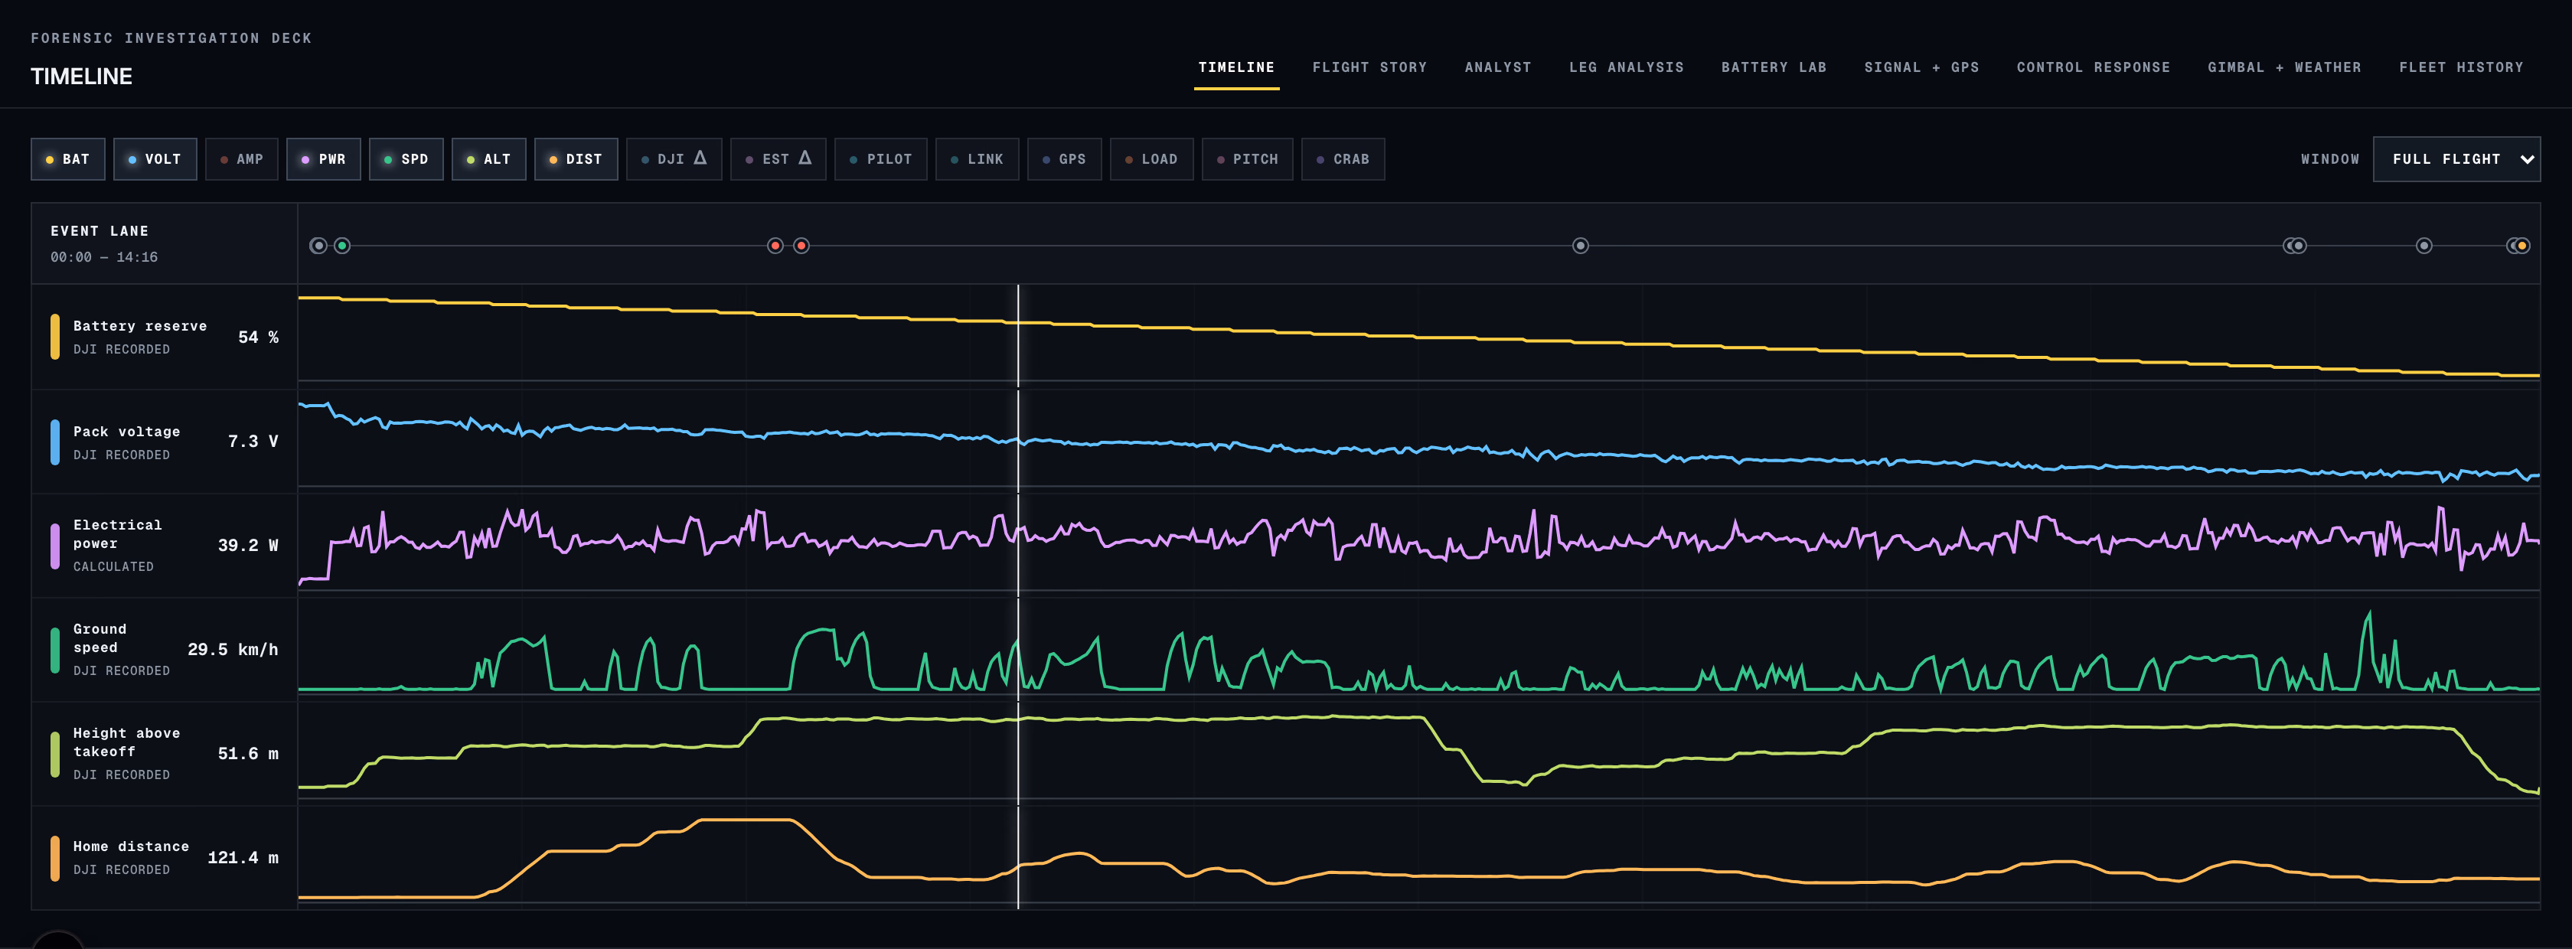The width and height of the screenshot is (2572, 949).
Task: Select the first red event marker
Action: click(775, 246)
